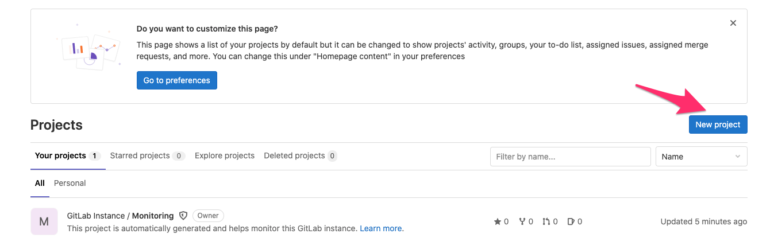This screenshot has width=774, height=249.
Task: Click the issues count icon
Action: coord(571,221)
